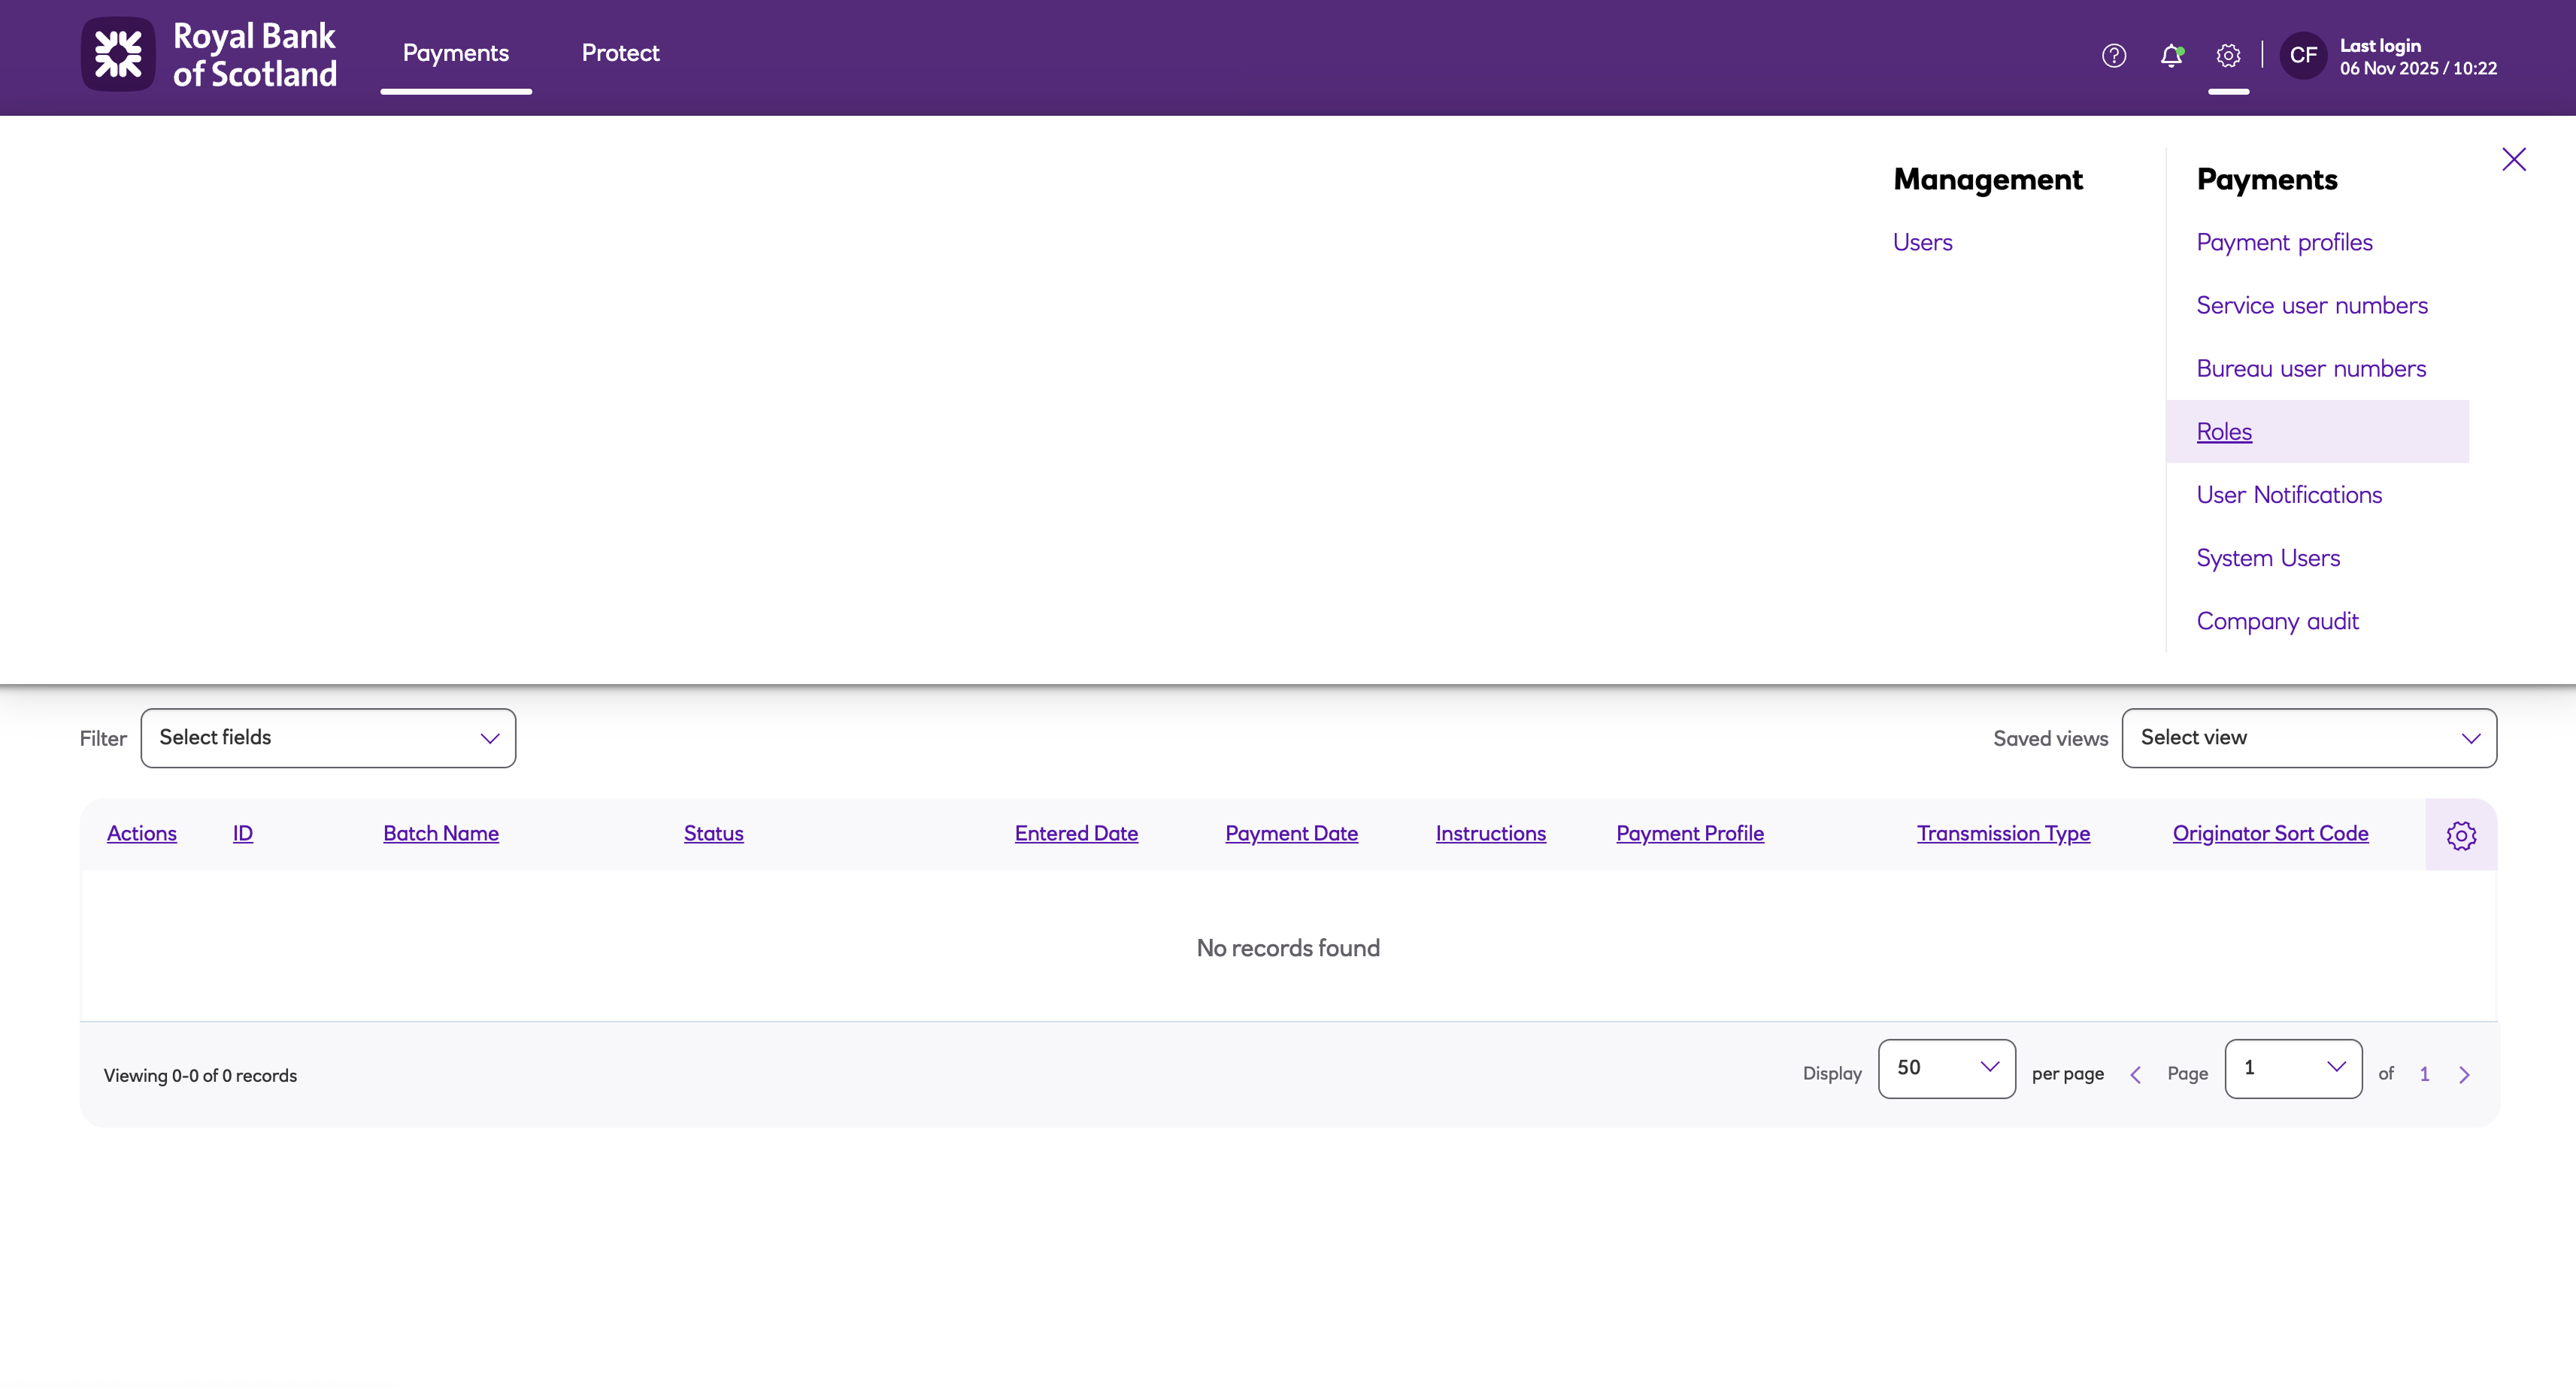This screenshot has height=1387, width=2576.
Task: Click the CF user avatar
Action: pyautogui.click(x=2303, y=56)
